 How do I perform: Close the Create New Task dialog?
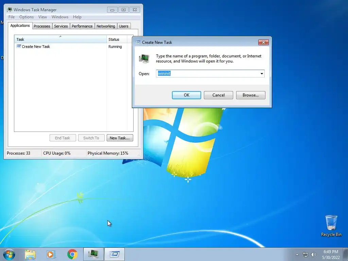pos(263,42)
